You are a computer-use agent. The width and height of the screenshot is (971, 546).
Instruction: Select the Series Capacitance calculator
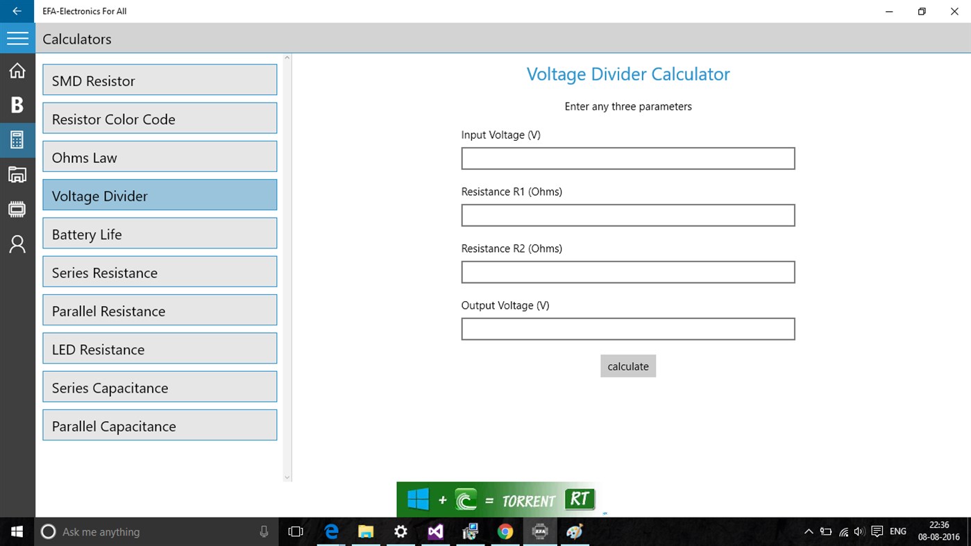coord(160,387)
